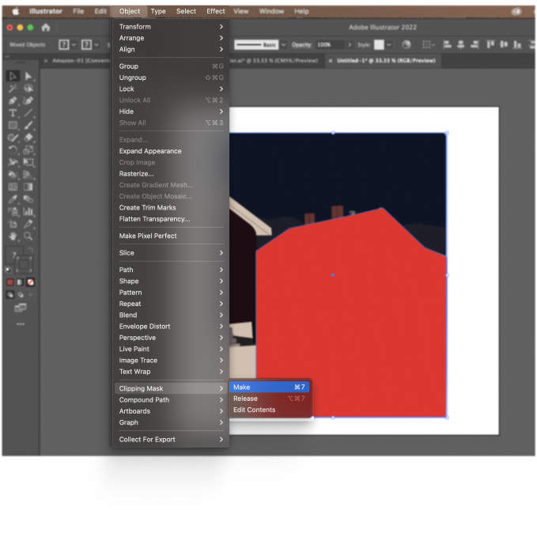Screen dimensions: 537x533
Task: Click the Recolor Artwork icon in control bar
Action: pos(407,44)
